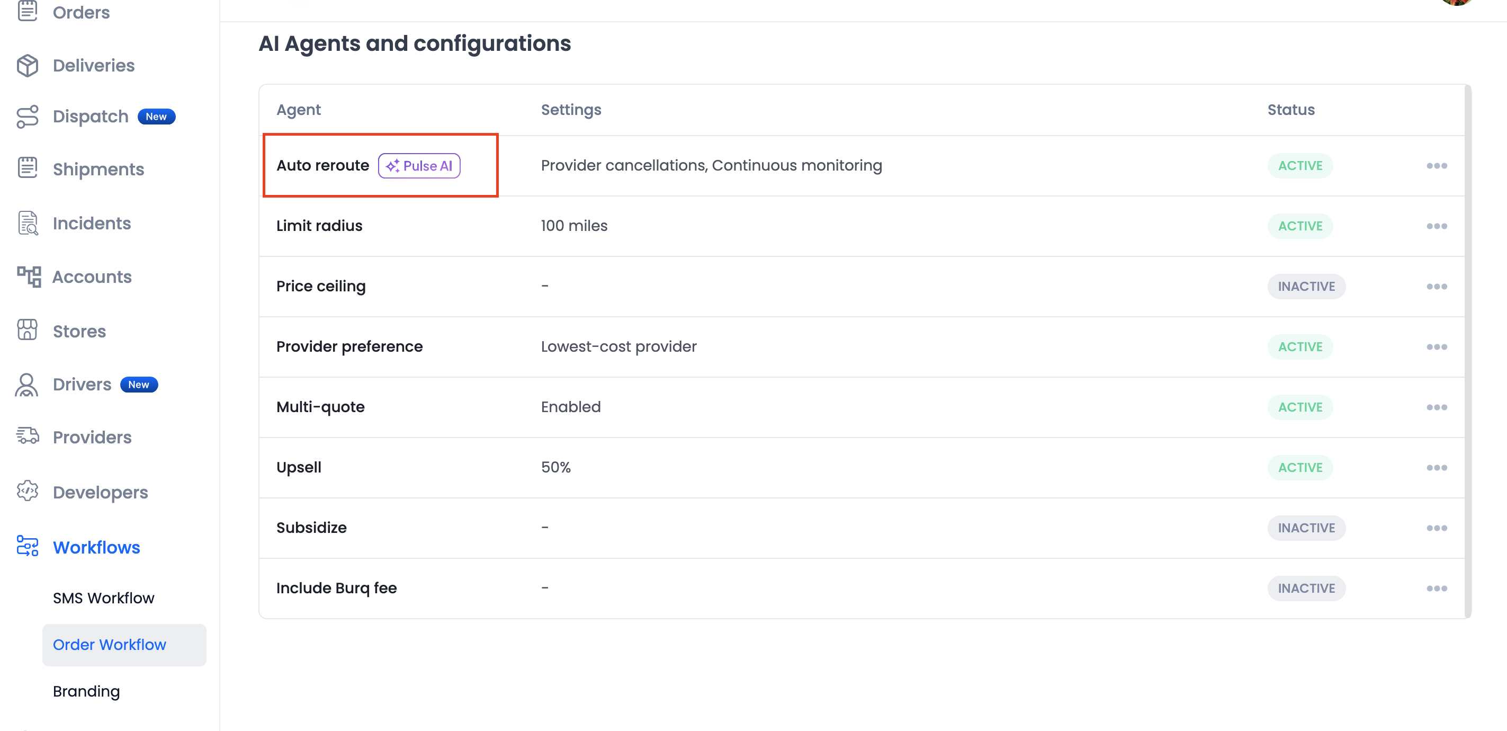The image size is (1507, 731).
Task: Click the Stores shop icon
Action: click(x=27, y=330)
